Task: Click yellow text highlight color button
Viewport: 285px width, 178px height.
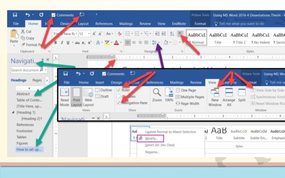Action: pyautogui.click(x=107, y=43)
